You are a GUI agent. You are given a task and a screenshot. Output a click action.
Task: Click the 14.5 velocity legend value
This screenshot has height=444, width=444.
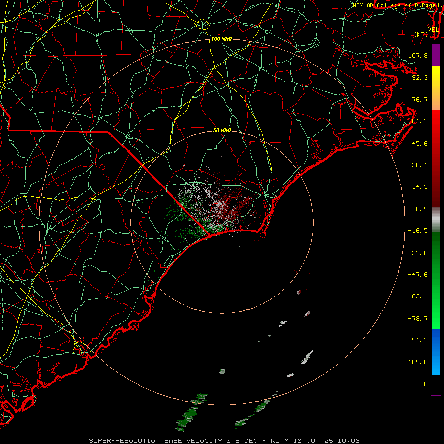coord(420,187)
